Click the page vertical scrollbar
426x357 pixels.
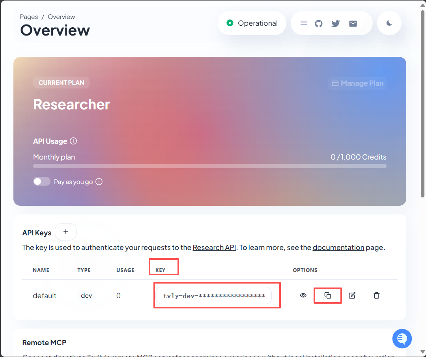tap(422, 103)
